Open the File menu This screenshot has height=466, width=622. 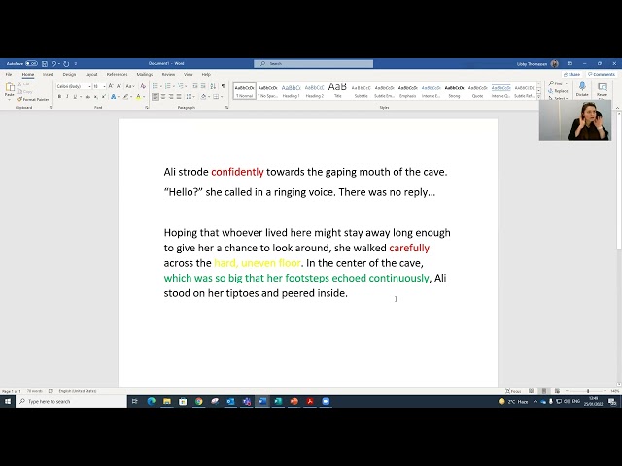(x=9, y=74)
